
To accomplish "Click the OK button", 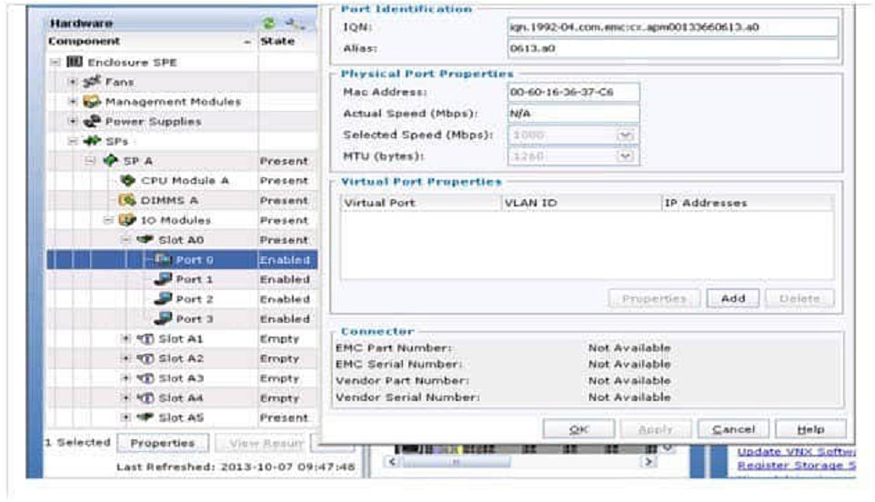I will [578, 429].
